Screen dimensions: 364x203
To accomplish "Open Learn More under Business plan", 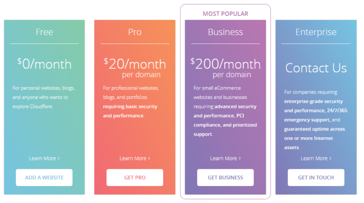I will (226, 158).
